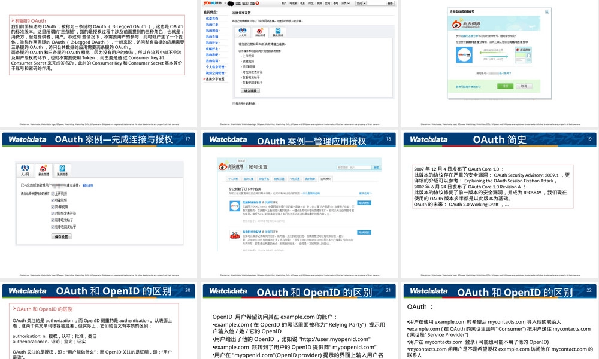This screenshot has width=599, height=359.
Task: Open 电视剧 in the Youku header navigation
Action: (294, 3)
